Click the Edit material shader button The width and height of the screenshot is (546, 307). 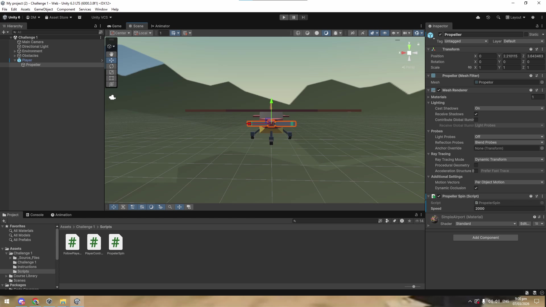coord(525,224)
